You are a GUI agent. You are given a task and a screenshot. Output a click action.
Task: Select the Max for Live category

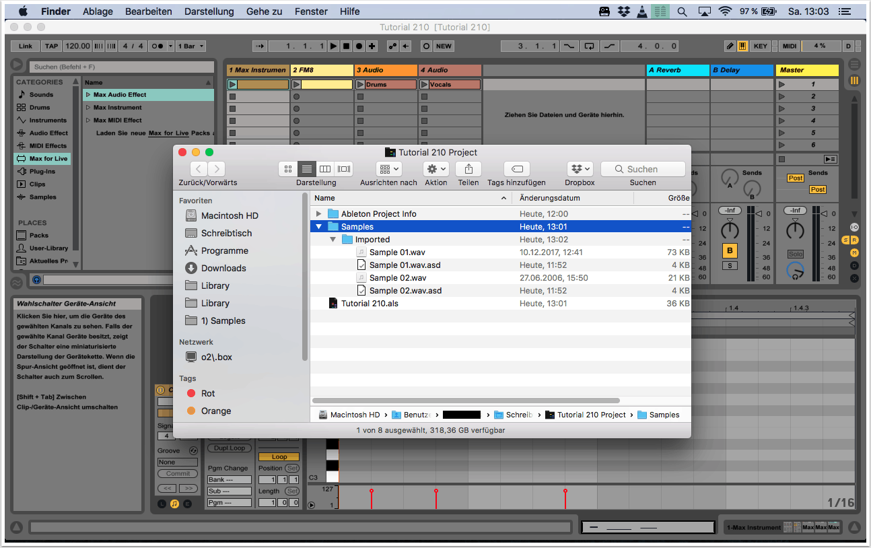point(48,159)
